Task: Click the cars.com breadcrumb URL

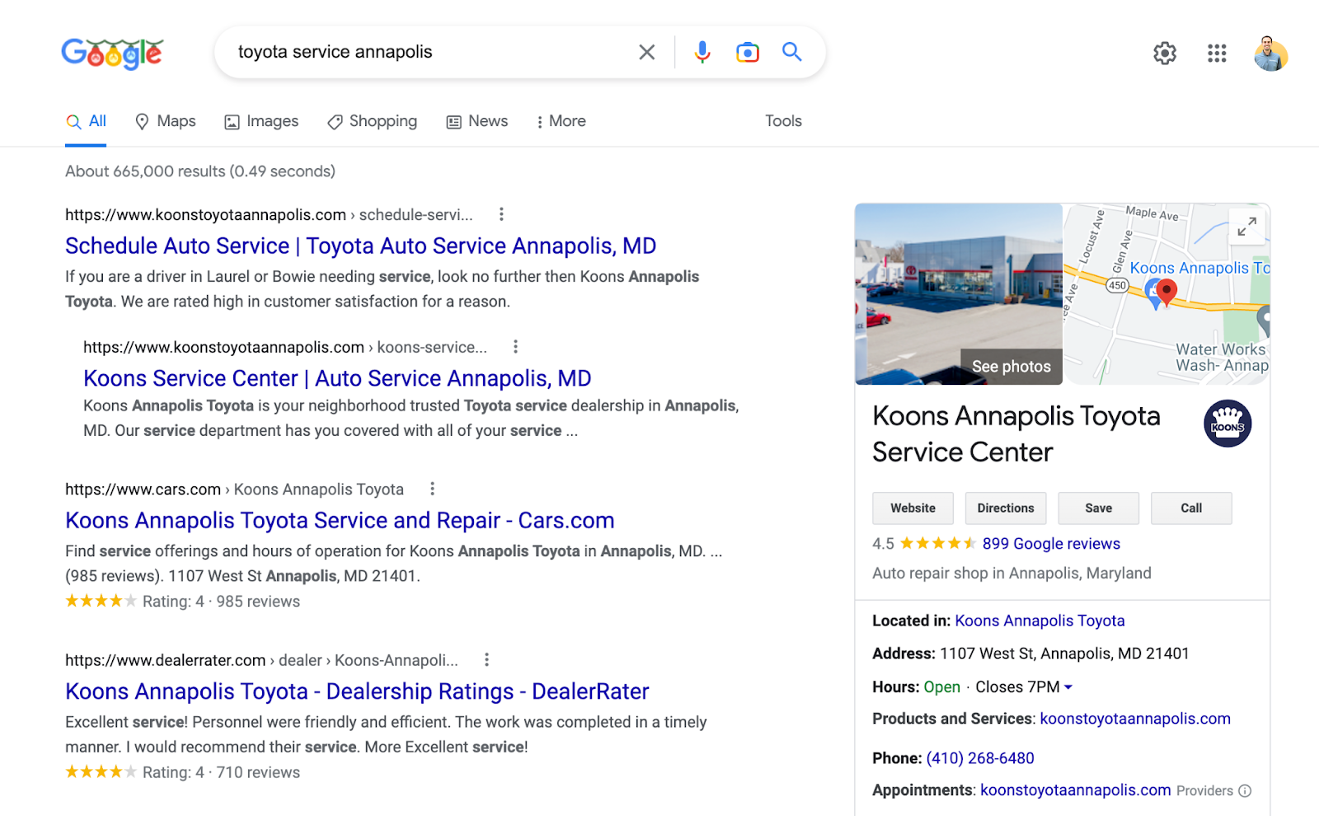Action: pos(234,490)
